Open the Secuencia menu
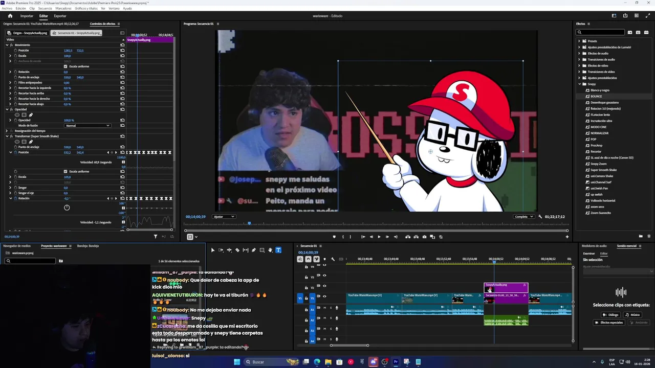655x368 pixels. [x=45, y=8]
